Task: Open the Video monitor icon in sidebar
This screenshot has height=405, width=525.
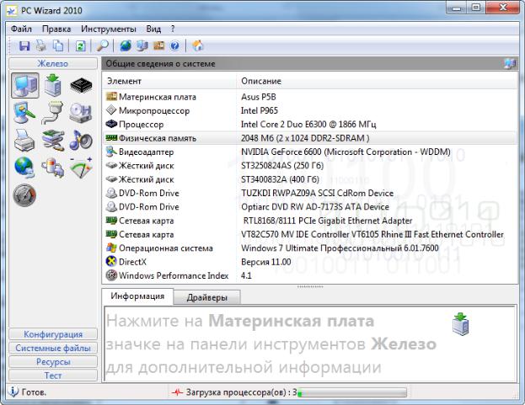Action: (x=24, y=113)
